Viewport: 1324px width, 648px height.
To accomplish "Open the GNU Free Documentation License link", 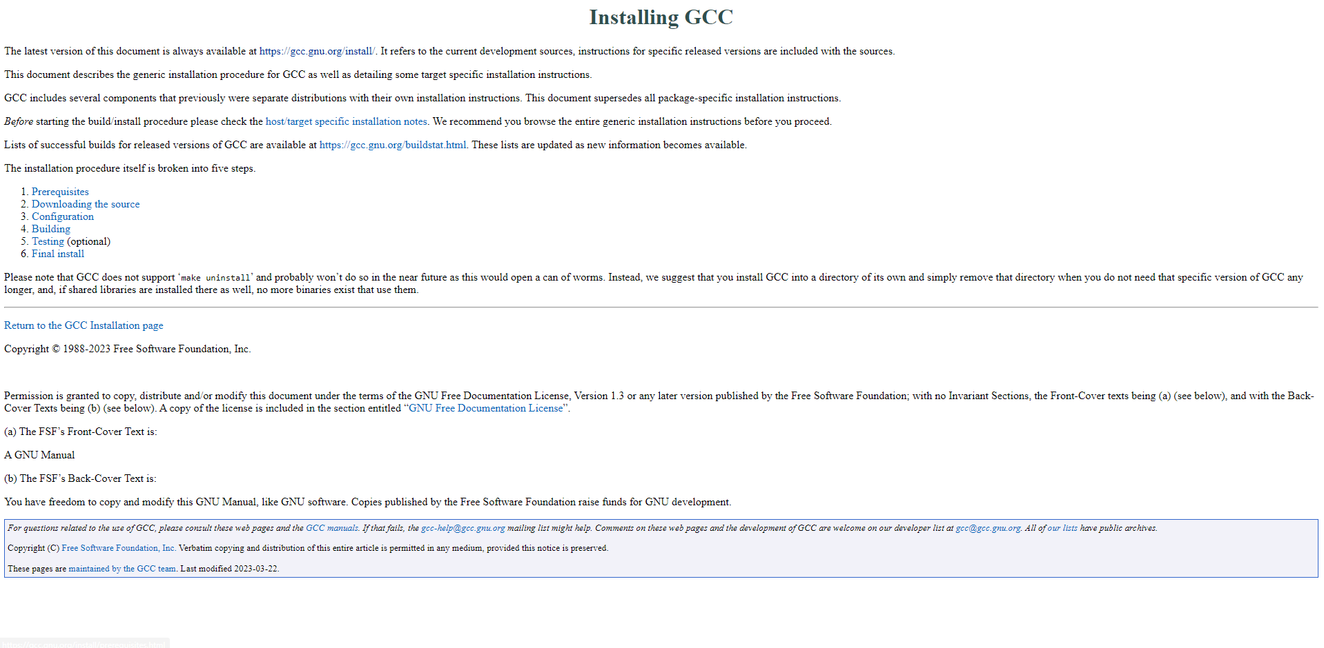I will coord(486,408).
